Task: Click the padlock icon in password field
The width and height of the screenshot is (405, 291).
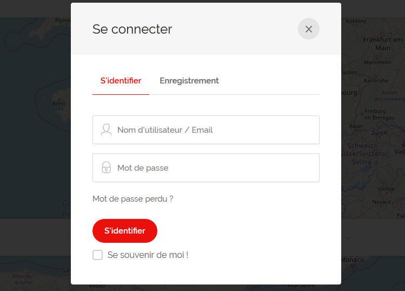Action: [106, 168]
